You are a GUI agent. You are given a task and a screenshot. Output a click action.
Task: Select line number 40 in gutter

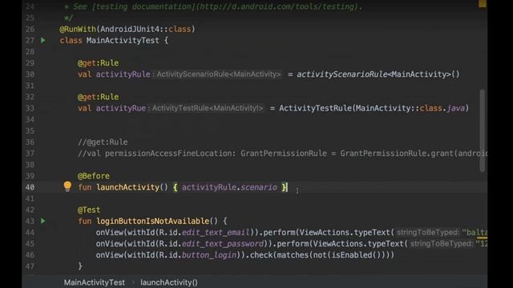pos(30,187)
